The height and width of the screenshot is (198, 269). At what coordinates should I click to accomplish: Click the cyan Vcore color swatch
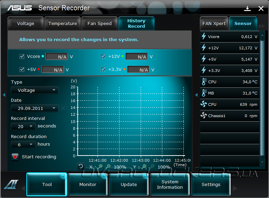coord(43,56)
